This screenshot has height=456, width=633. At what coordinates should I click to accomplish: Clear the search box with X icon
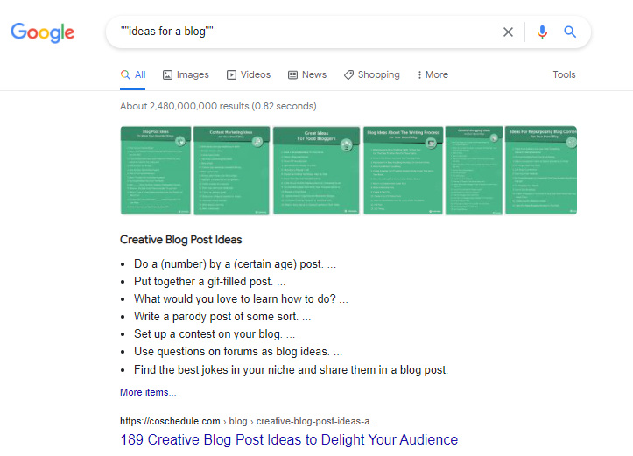[x=508, y=32]
